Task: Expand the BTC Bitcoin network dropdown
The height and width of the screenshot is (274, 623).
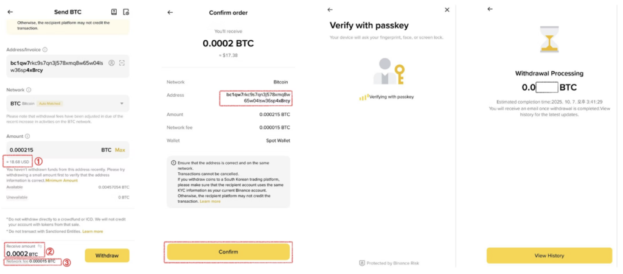Action: click(120, 104)
